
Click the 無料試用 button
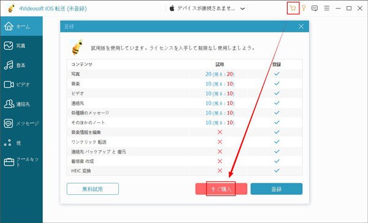[x=93, y=189]
